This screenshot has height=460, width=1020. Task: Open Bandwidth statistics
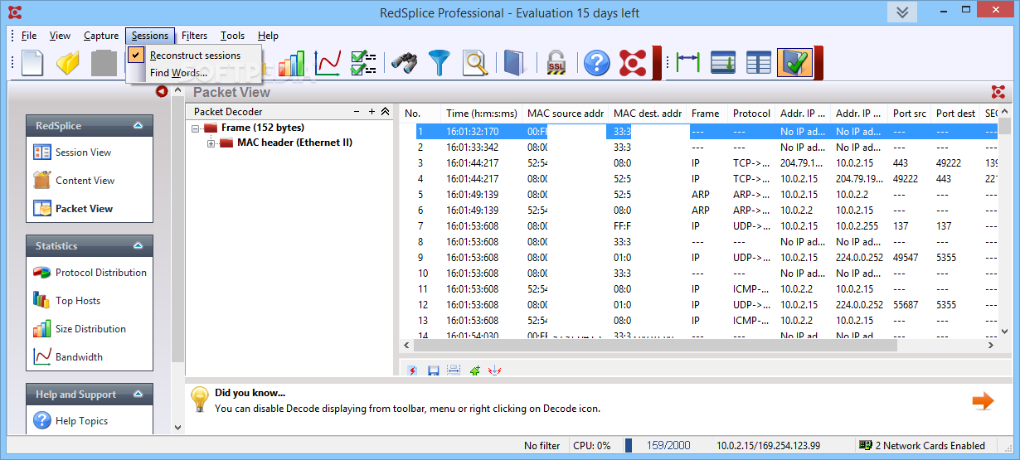pyautogui.click(x=79, y=357)
